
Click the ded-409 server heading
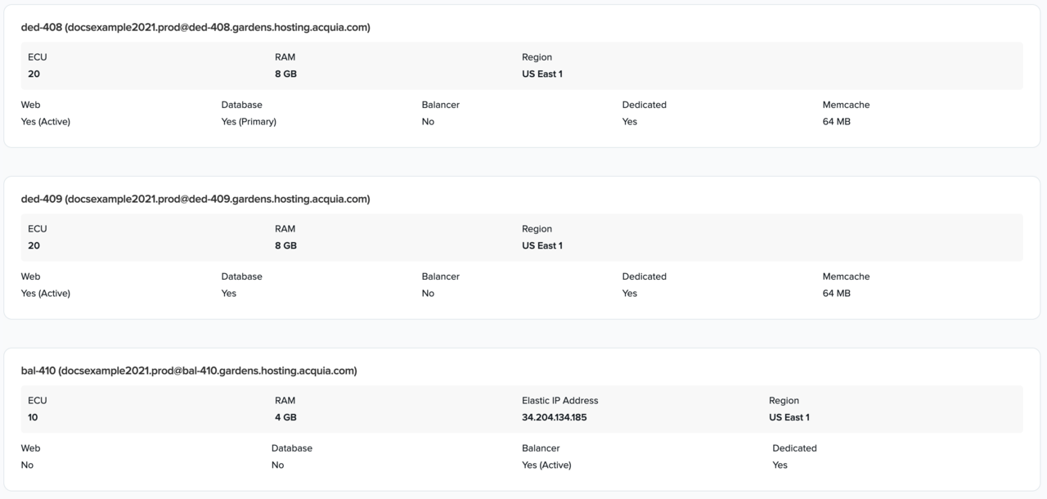(195, 199)
